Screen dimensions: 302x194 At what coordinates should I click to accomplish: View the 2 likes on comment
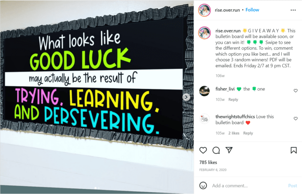[x=234, y=133]
